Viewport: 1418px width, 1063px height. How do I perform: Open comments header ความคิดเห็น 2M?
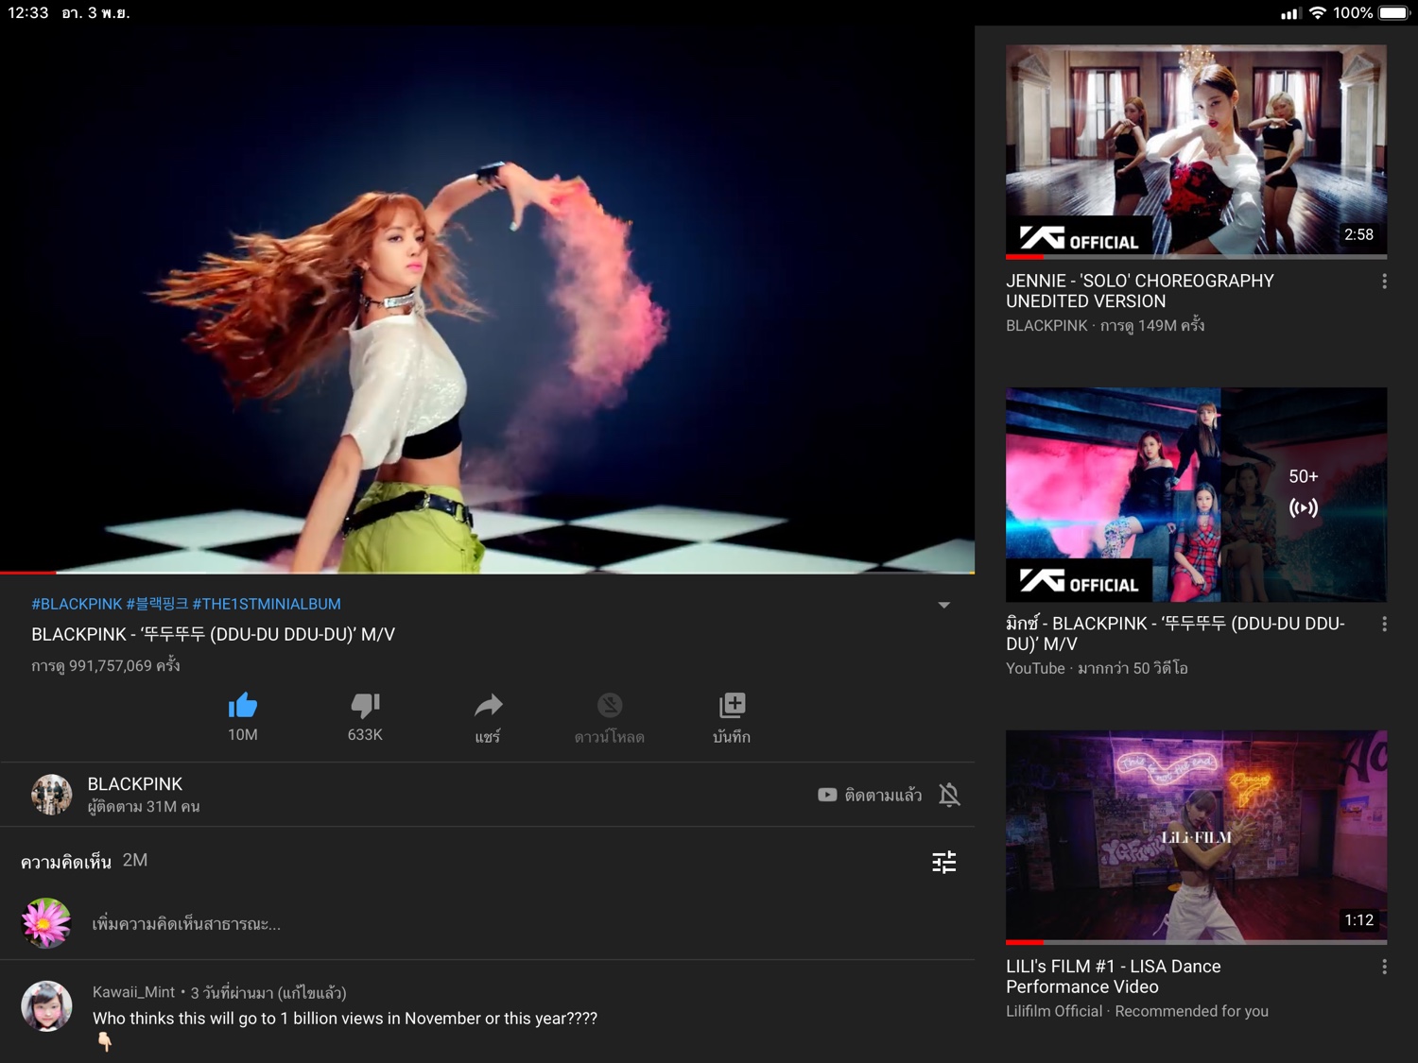click(x=84, y=861)
